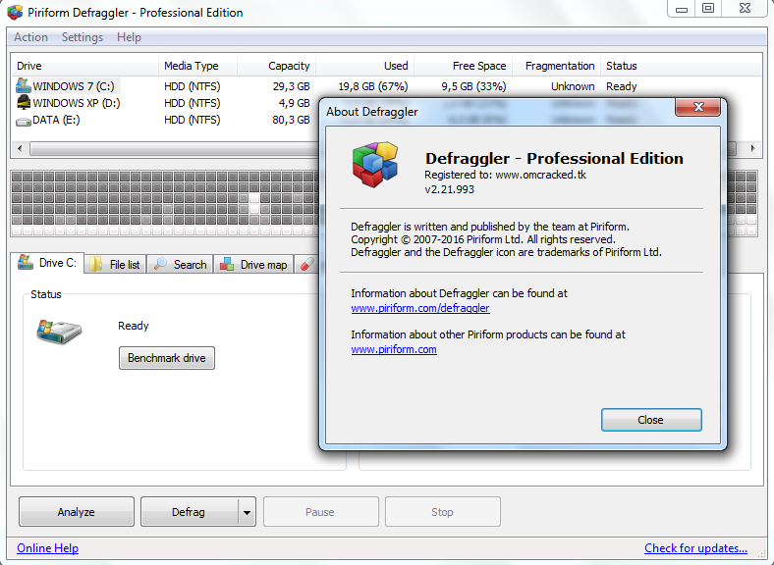
Task: Minimize the Defraggler main window
Action: (x=682, y=9)
